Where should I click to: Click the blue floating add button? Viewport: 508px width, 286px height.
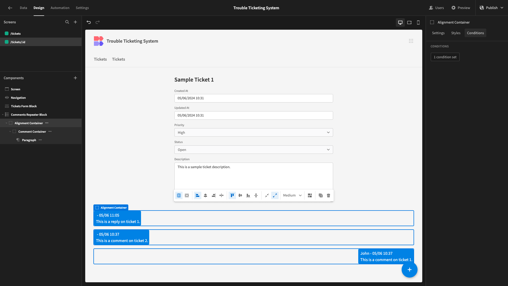click(410, 270)
